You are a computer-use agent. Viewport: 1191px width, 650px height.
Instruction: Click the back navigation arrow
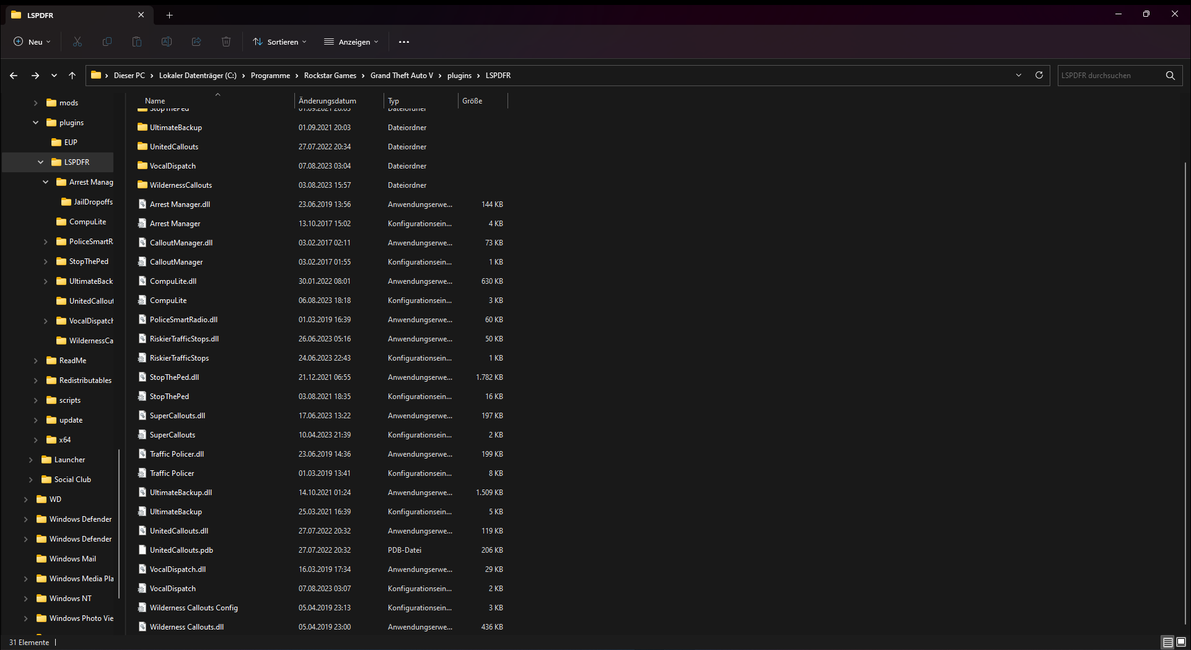click(x=14, y=75)
